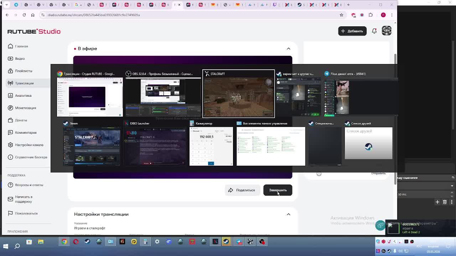
Task: Open the support chat floating button
Action: (380, 225)
